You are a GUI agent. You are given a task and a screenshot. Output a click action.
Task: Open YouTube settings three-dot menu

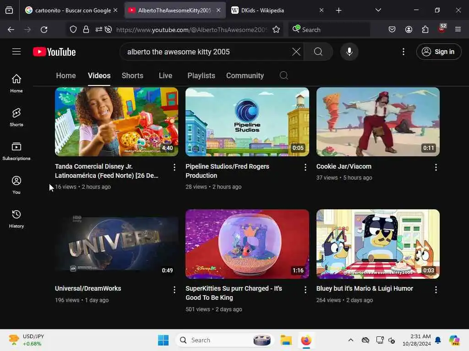pos(404,52)
